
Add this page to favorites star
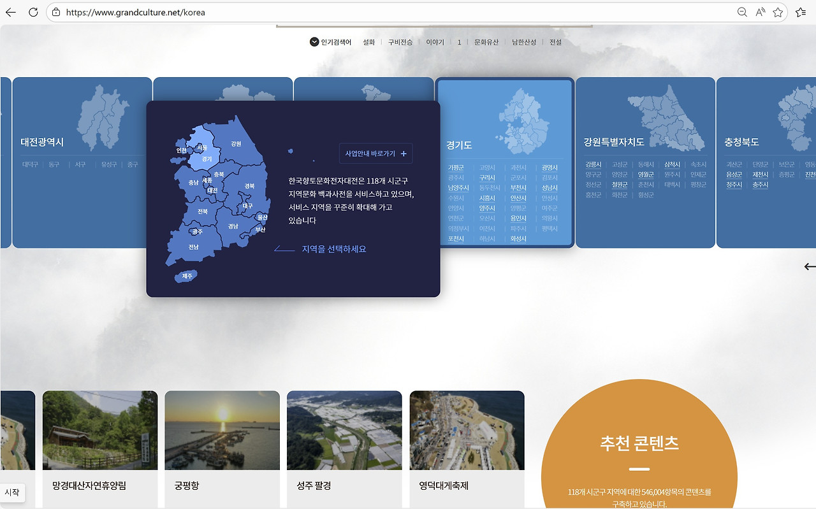coord(778,12)
